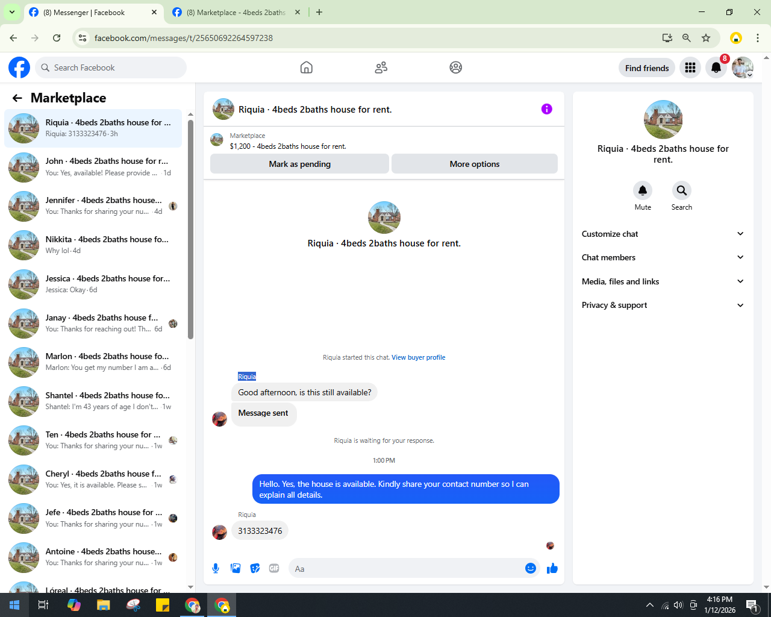Close the Messenger | Facebook tab
Image resolution: width=771 pixels, height=617 pixels.
coord(154,12)
